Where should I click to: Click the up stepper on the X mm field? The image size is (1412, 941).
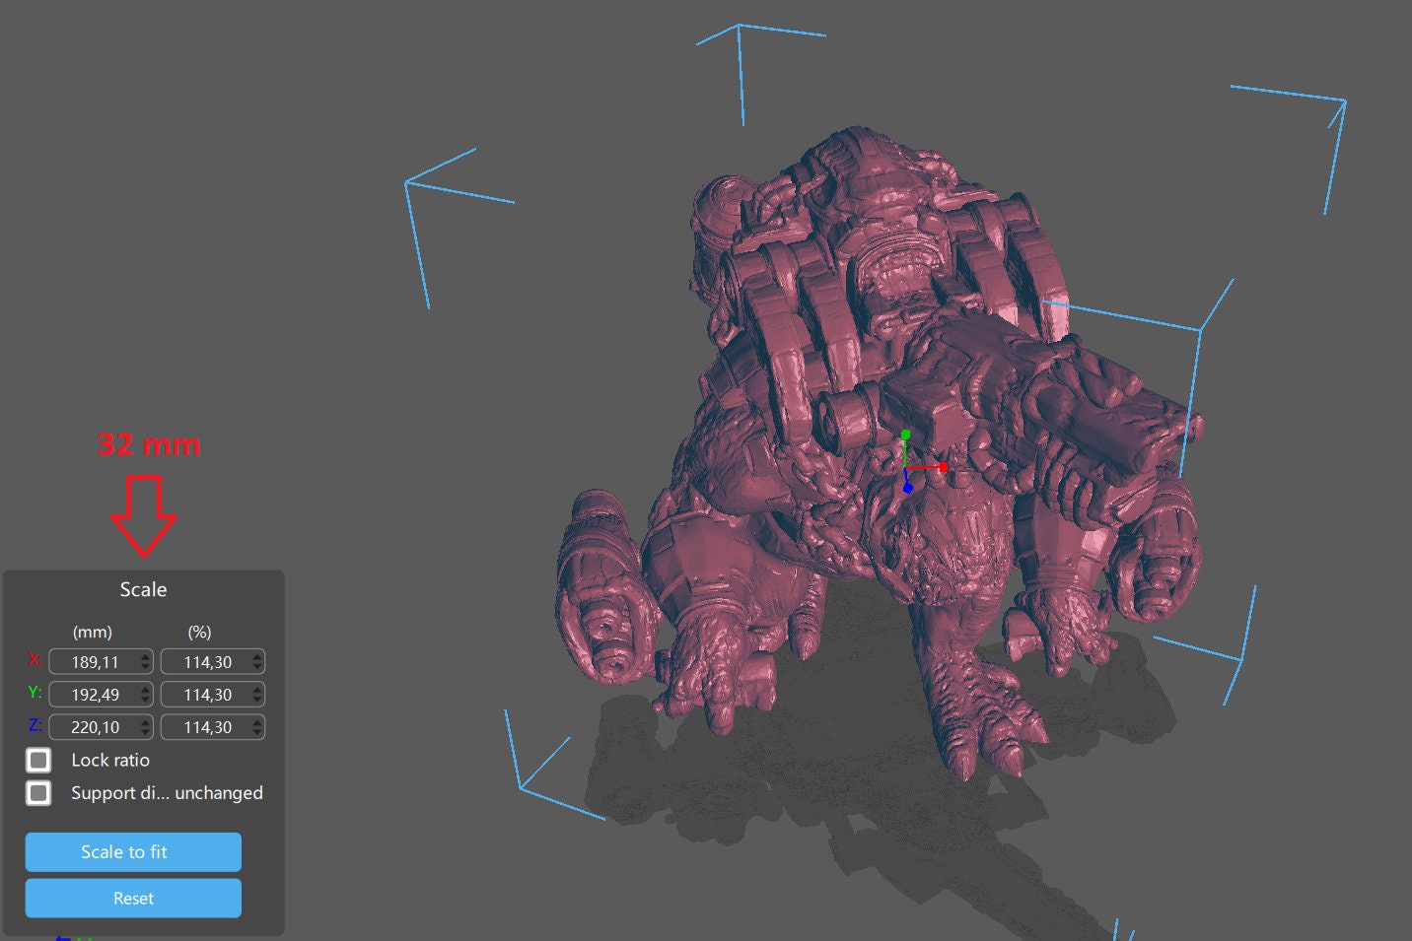coord(146,656)
